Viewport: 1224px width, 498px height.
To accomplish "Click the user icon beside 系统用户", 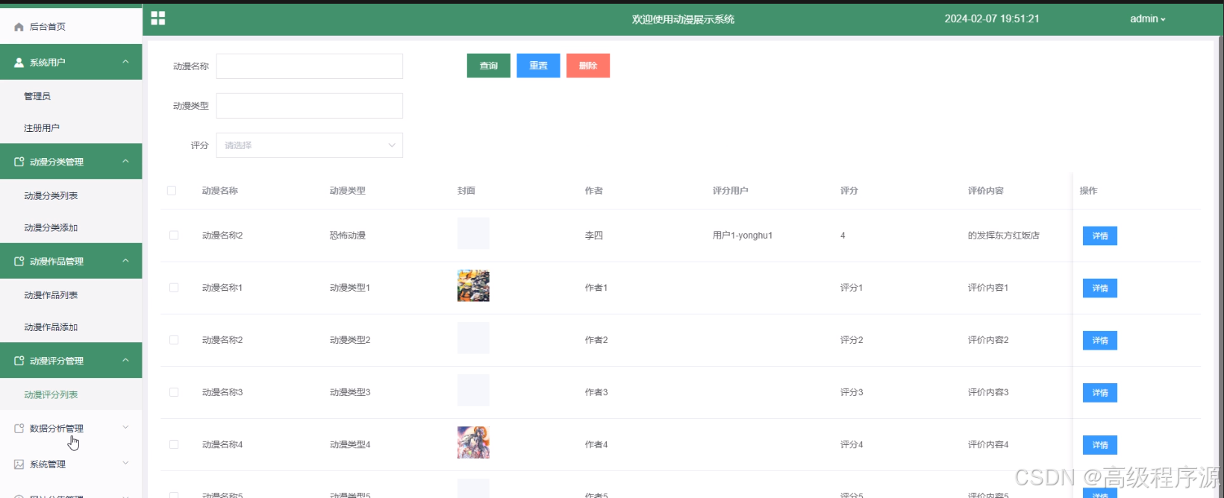I will point(19,63).
